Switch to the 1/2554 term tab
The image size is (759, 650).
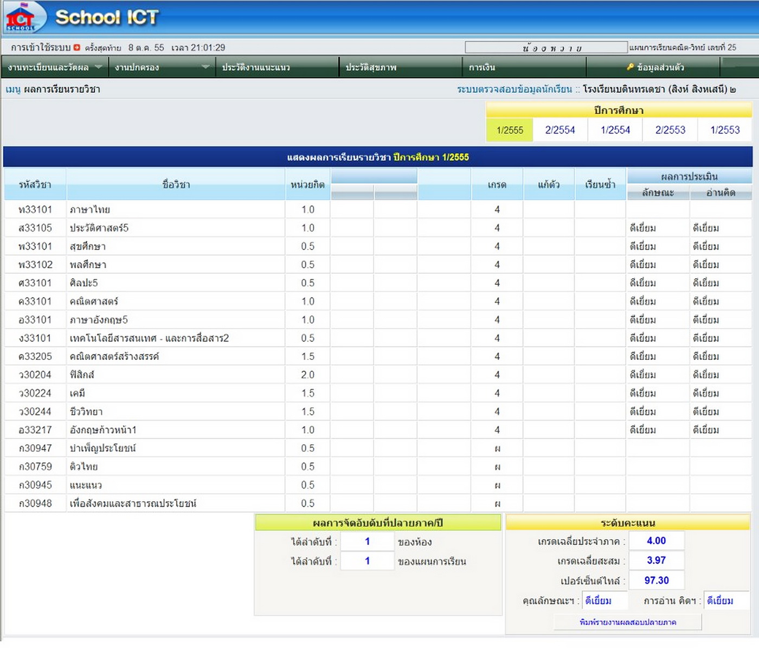[615, 130]
